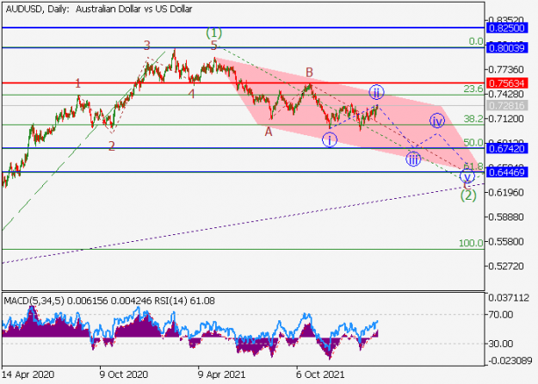Click the brown wave 3 label
Screen dimensions: 538x384
click(147, 45)
